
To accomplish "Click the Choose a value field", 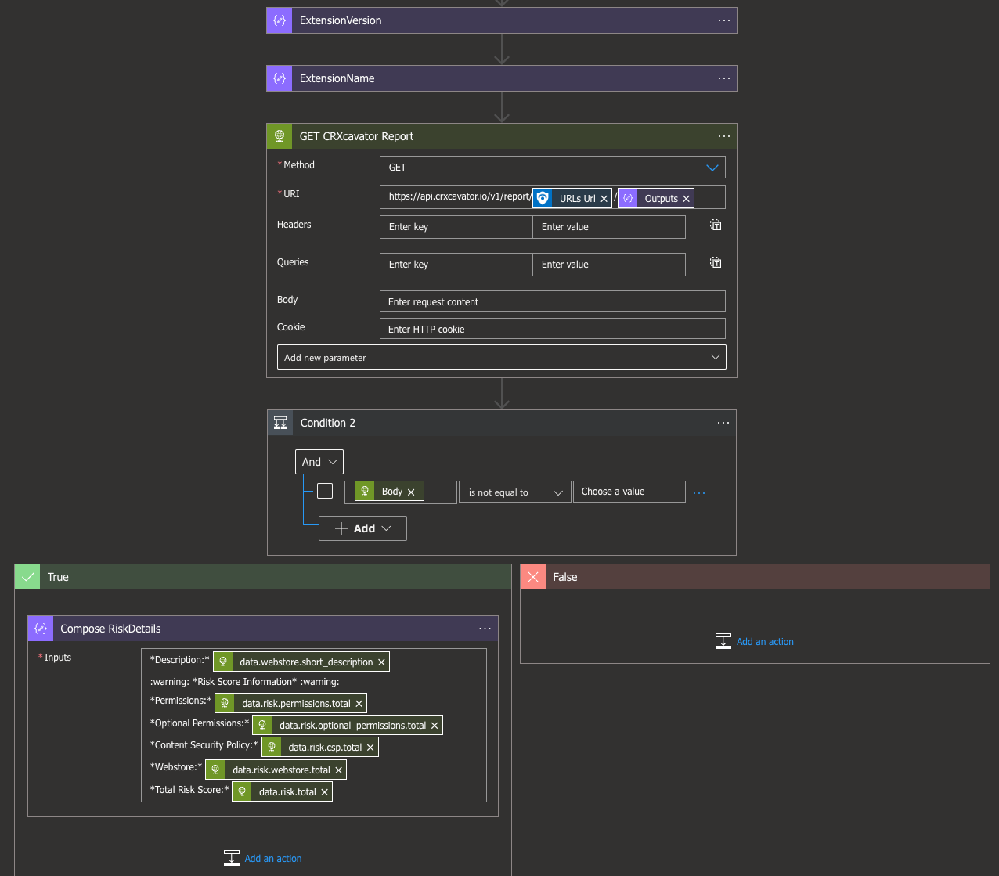I will pyautogui.click(x=629, y=492).
